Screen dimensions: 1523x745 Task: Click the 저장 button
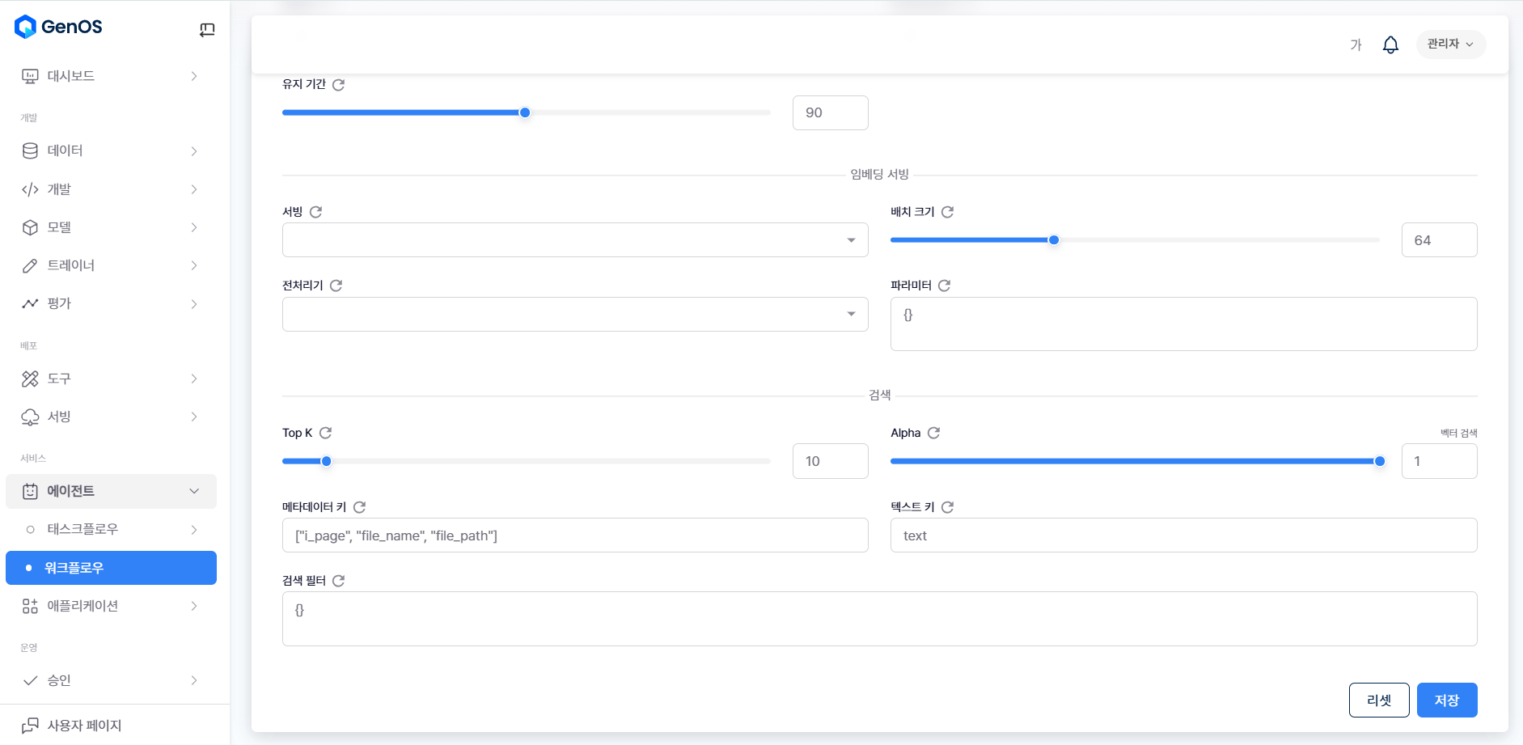point(1446,701)
